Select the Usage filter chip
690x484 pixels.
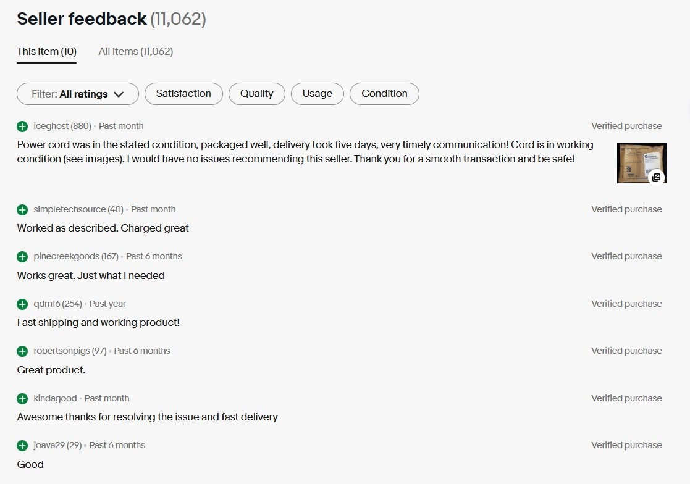(x=318, y=94)
